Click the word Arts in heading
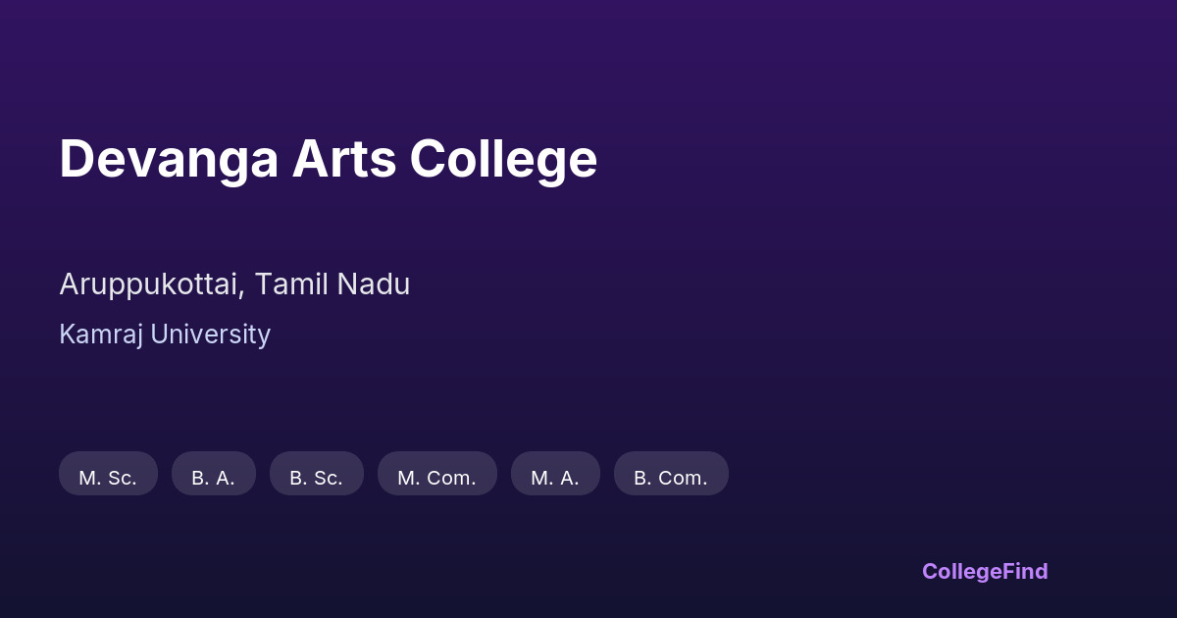1177x618 pixels. click(x=343, y=159)
